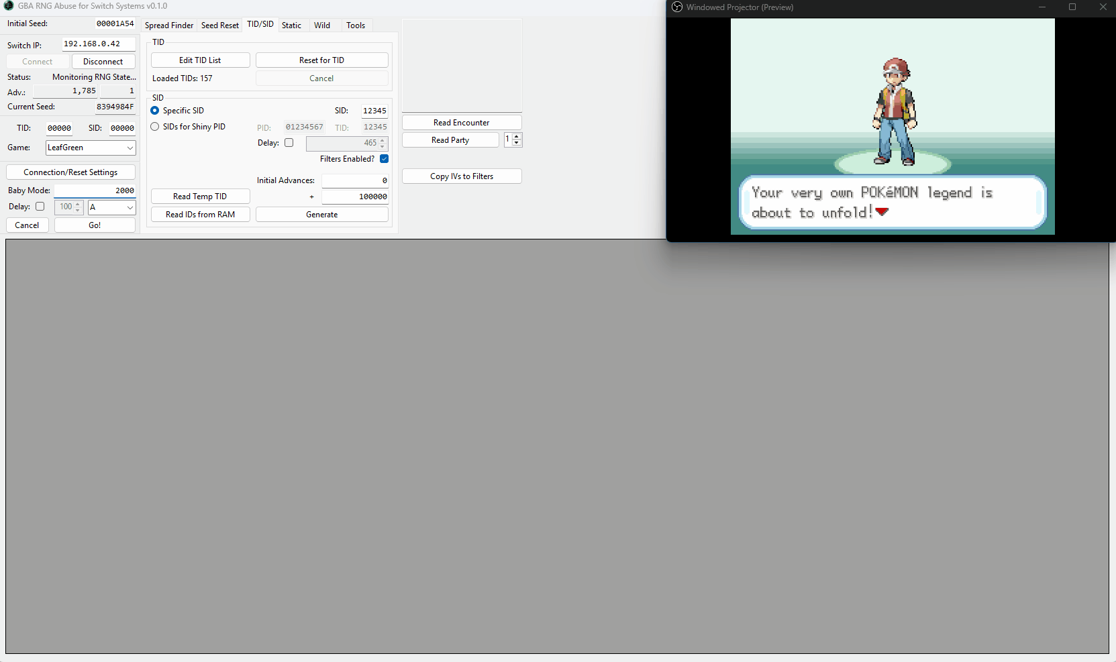Click the Switch IP address field

point(99,44)
